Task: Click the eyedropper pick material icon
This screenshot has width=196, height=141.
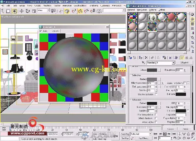Action: (x=143, y=63)
